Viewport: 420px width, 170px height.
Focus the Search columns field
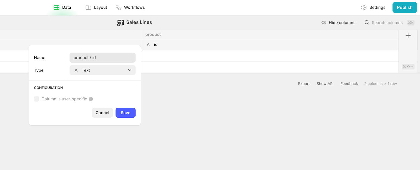[x=387, y=23]
